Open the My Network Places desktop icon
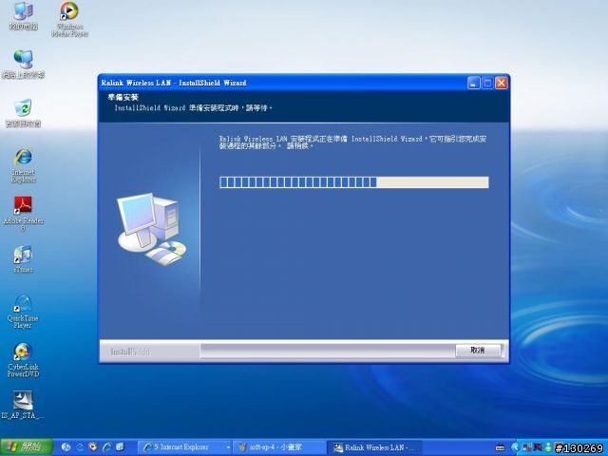608x456 pixels. pyautogui.click(x=23, y=64)
